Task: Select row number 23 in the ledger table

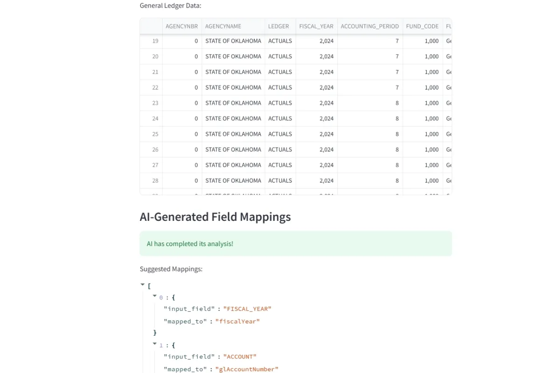Action: point(151,103)
